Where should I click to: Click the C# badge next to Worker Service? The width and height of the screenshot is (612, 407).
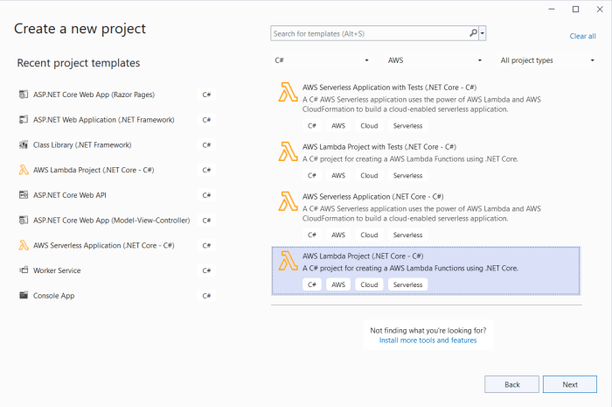pos(206,270)
